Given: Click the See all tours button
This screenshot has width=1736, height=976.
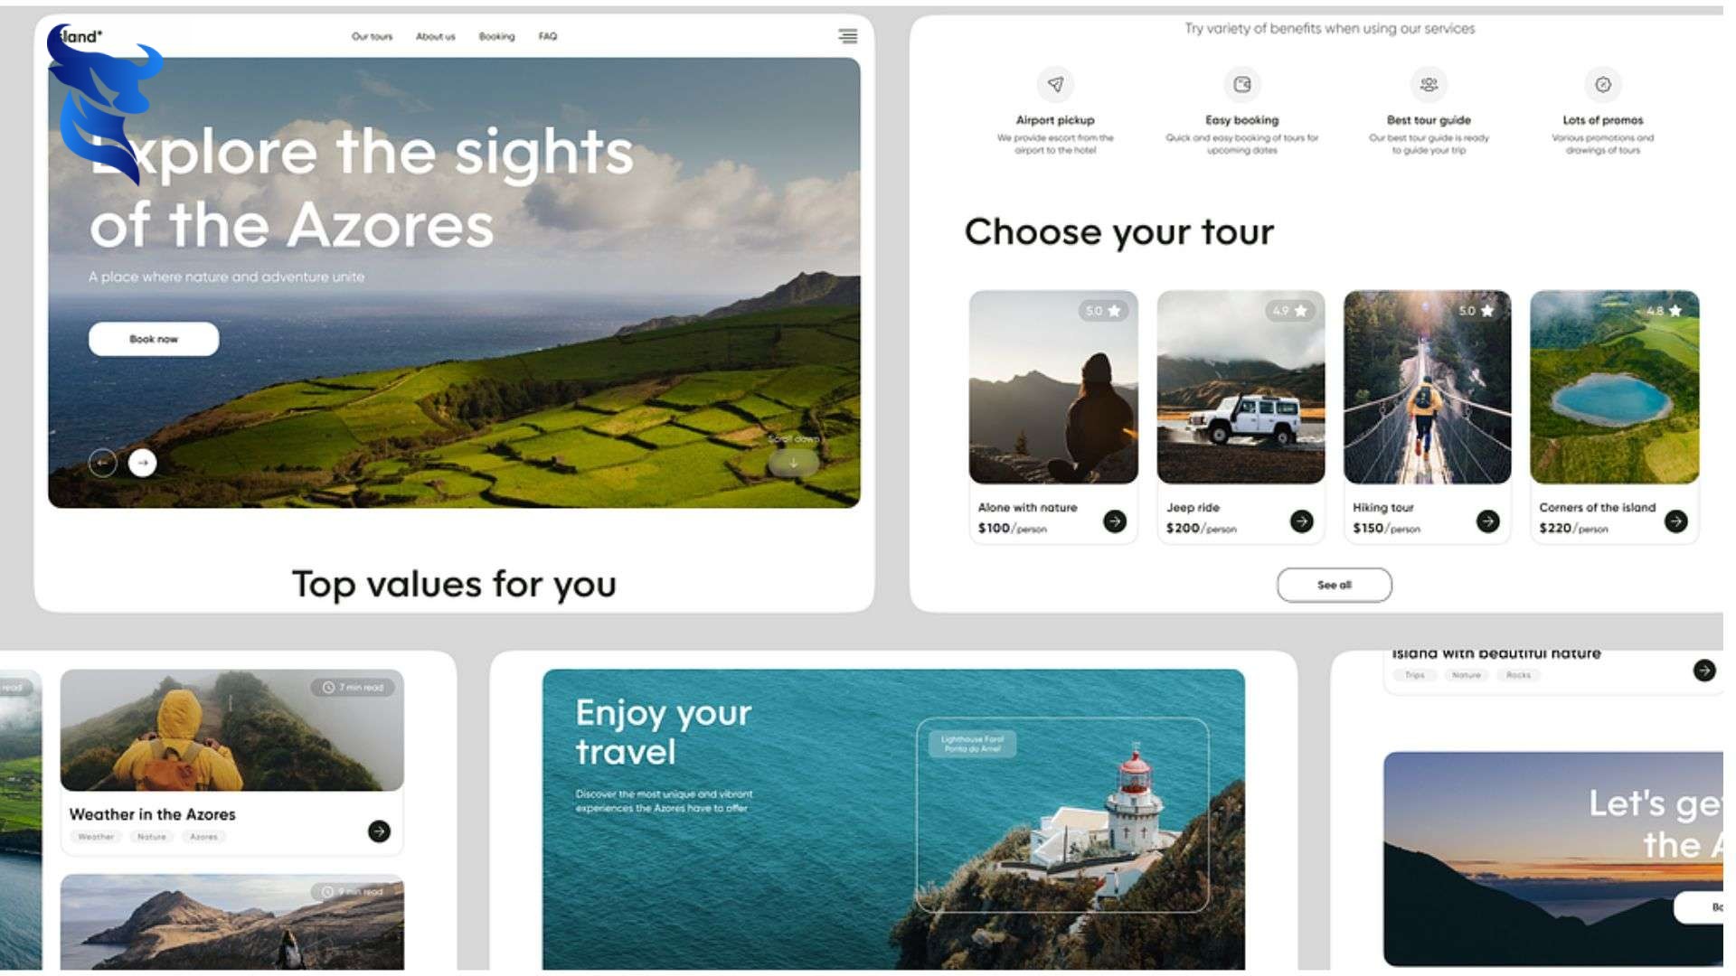Looking at the screenshot, I should point(1335,584).
